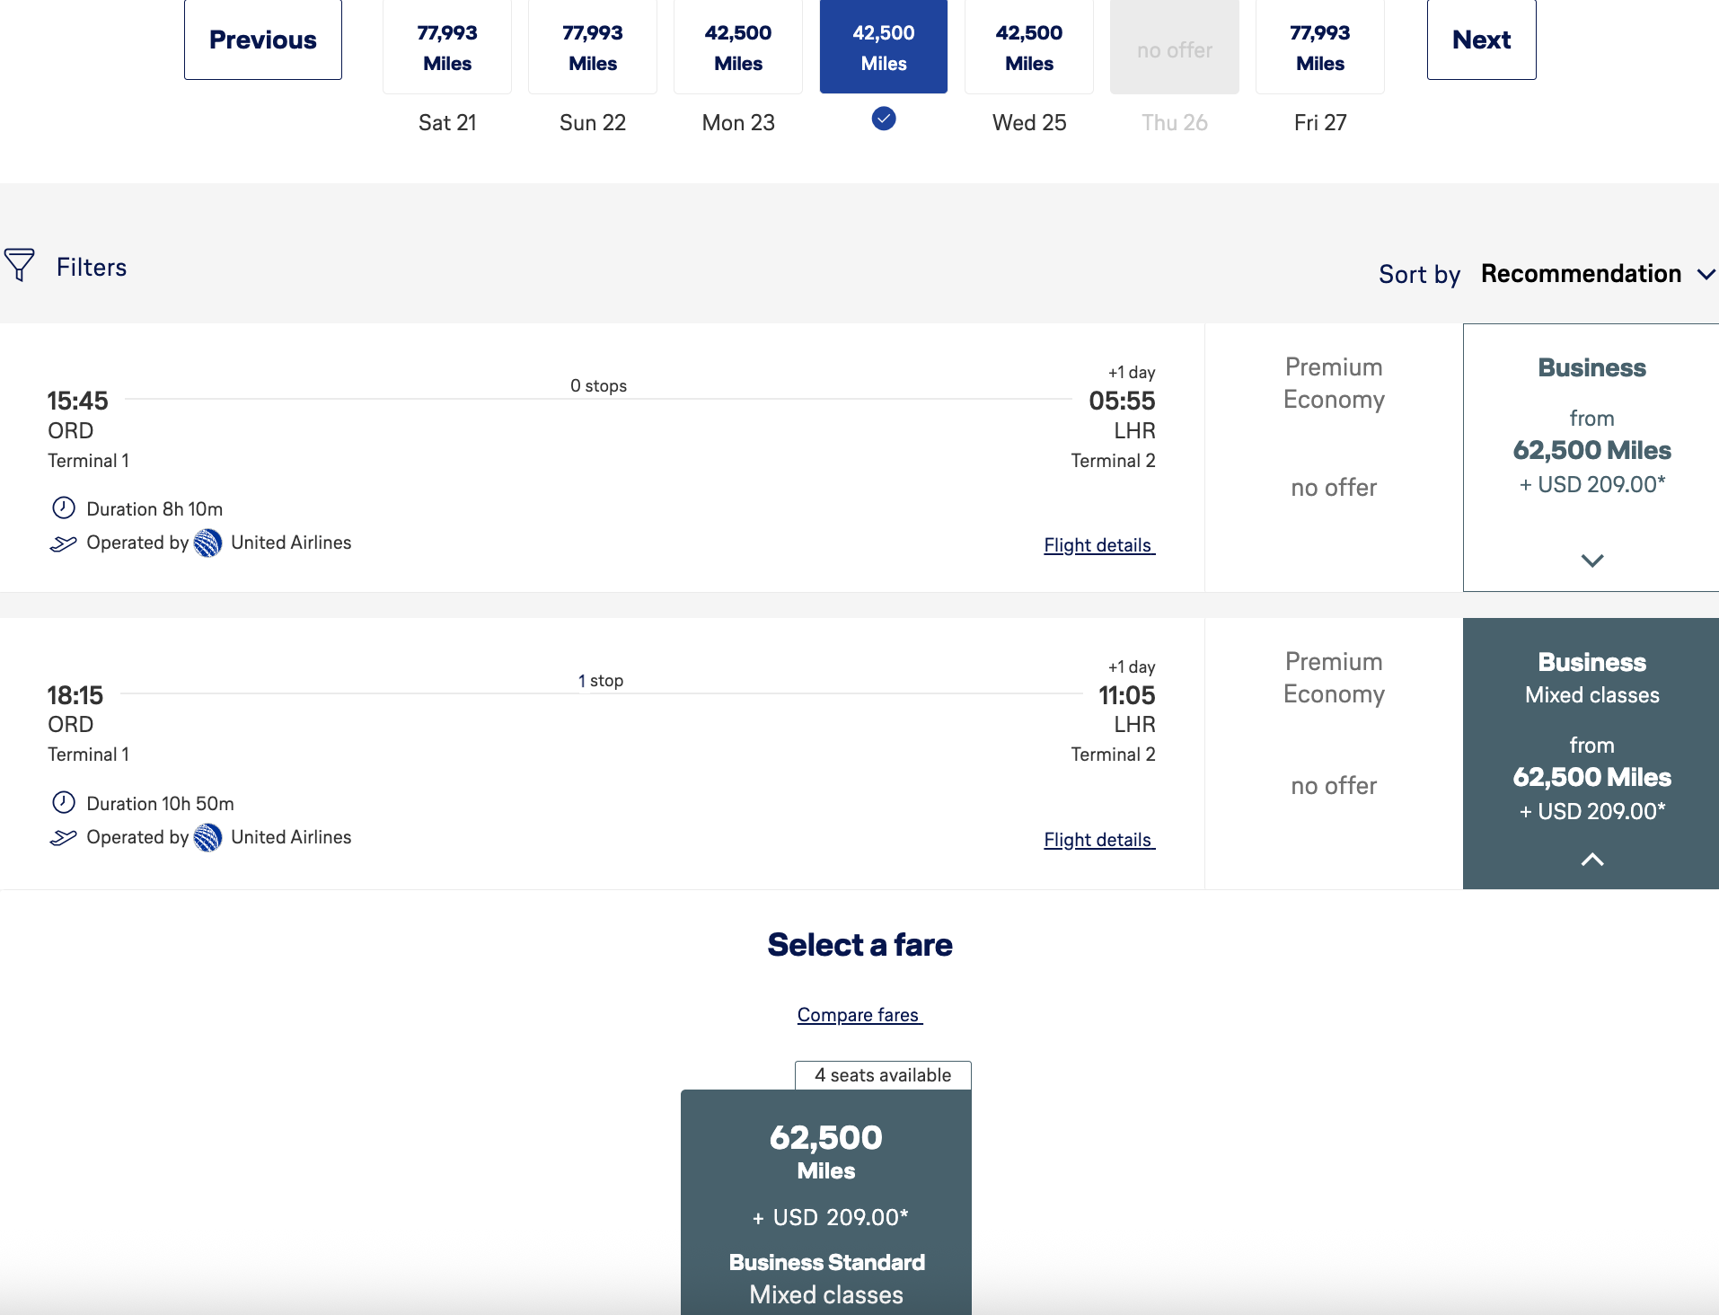Screen dimensions: 1719x1315
Task: Click the clock icon beside Duration 10h 50m
Action: (63, 803)
